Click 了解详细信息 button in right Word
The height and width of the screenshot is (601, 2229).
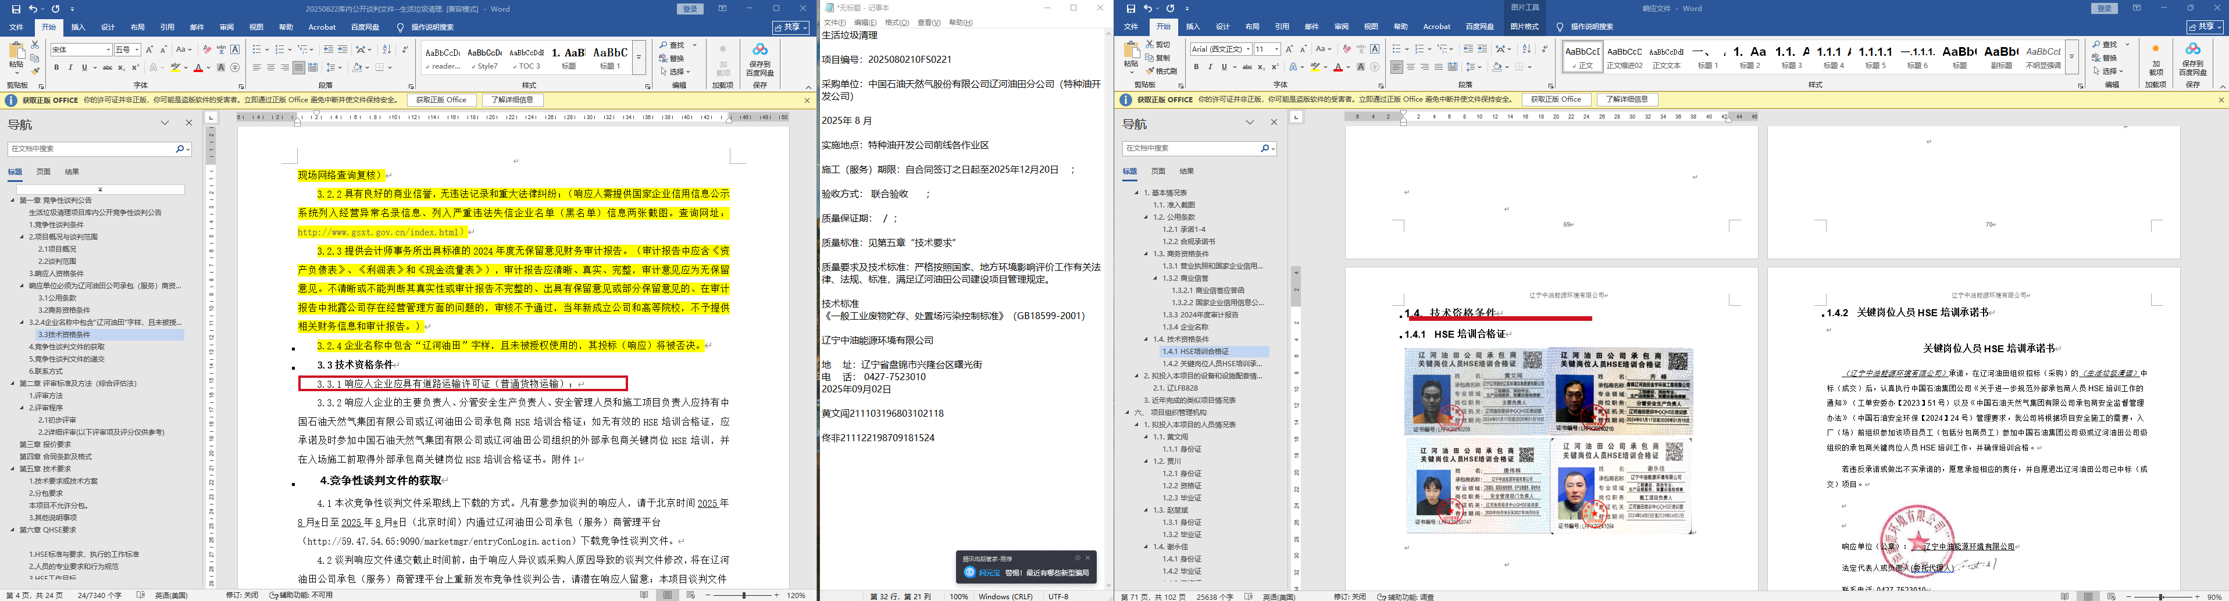coord(1628,99)
